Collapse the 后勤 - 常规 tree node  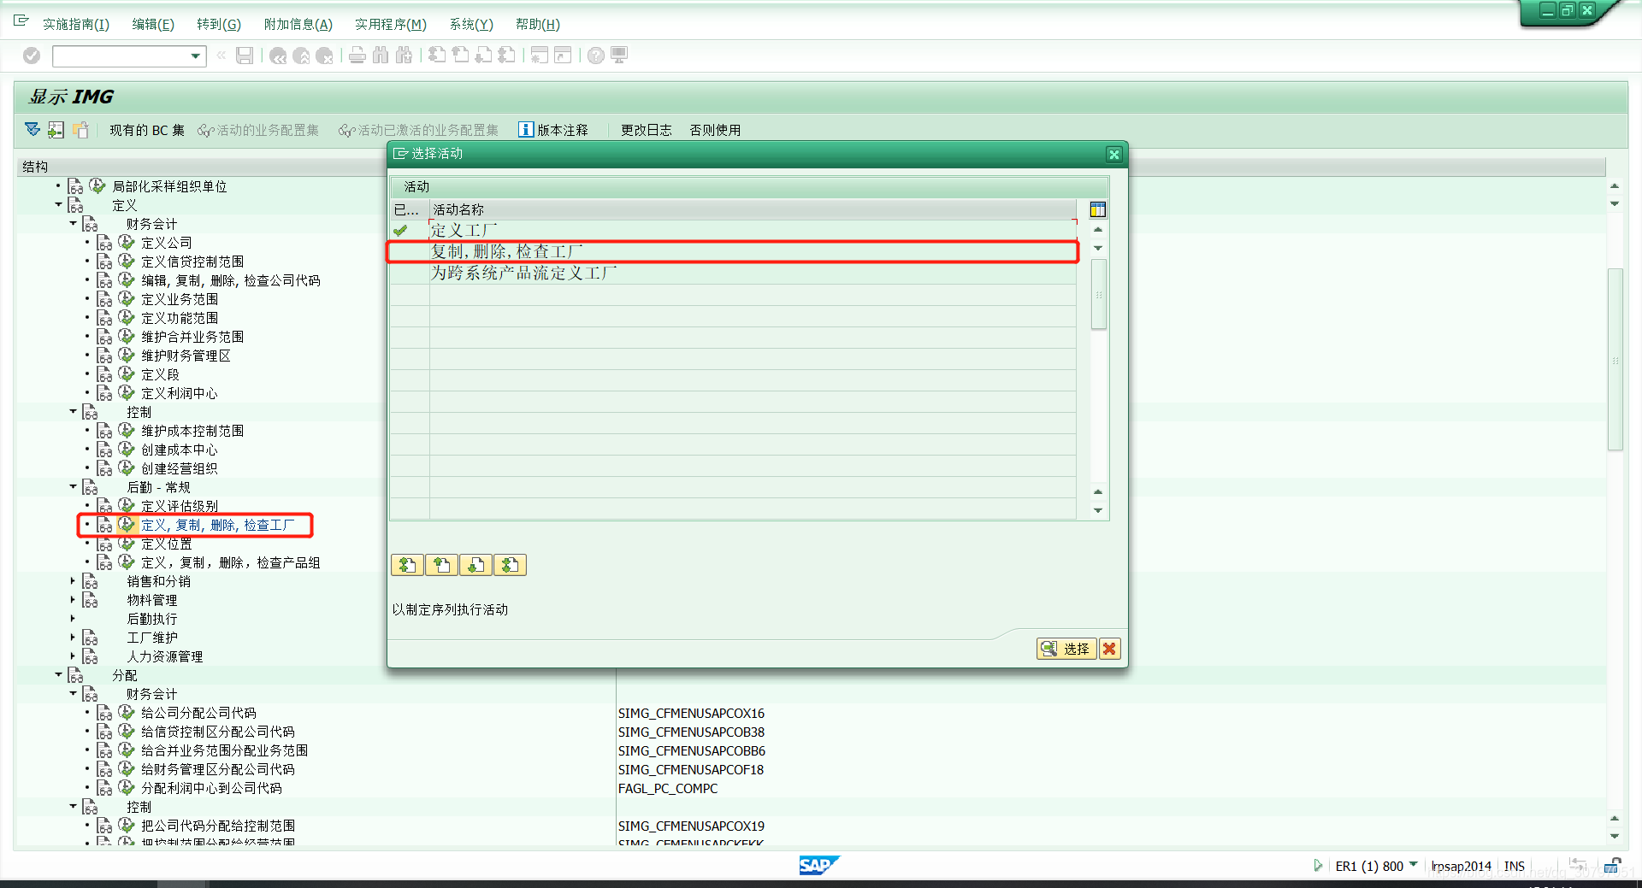pos(73,487)
